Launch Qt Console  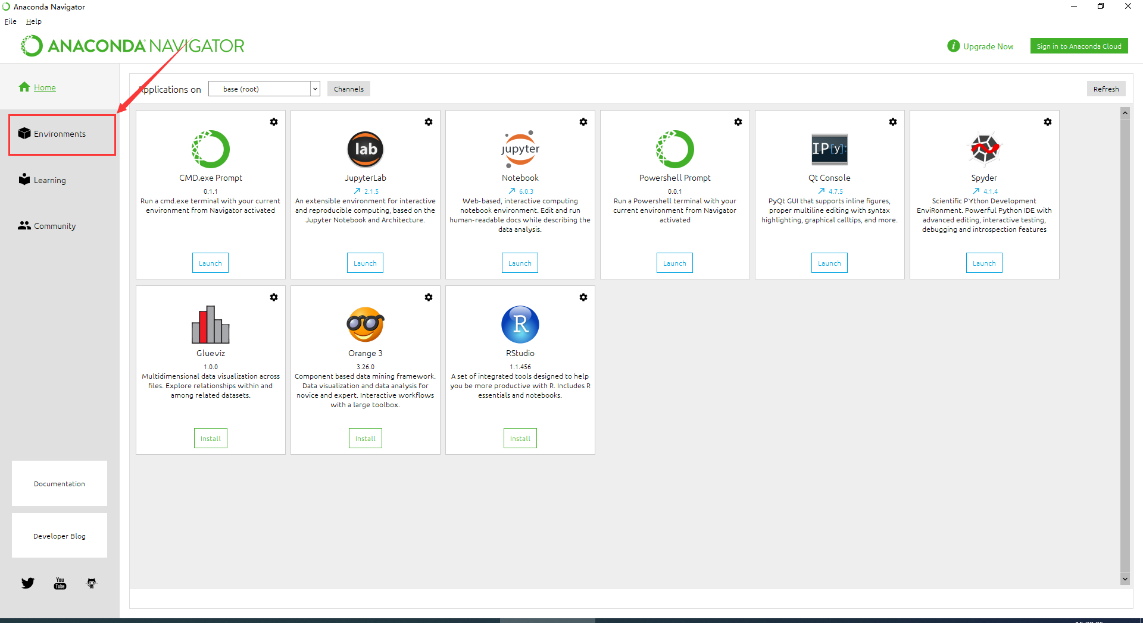(829, 263)
